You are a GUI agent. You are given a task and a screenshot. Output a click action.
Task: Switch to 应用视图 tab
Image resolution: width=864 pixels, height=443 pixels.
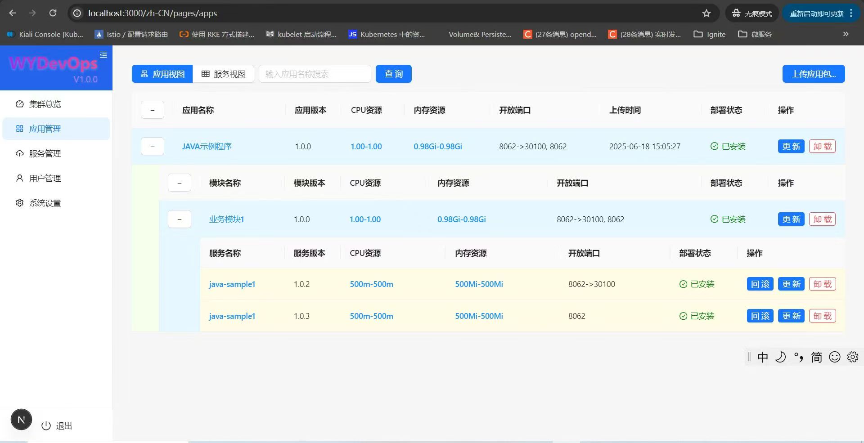pyautogui.click(x=162, y=74)
